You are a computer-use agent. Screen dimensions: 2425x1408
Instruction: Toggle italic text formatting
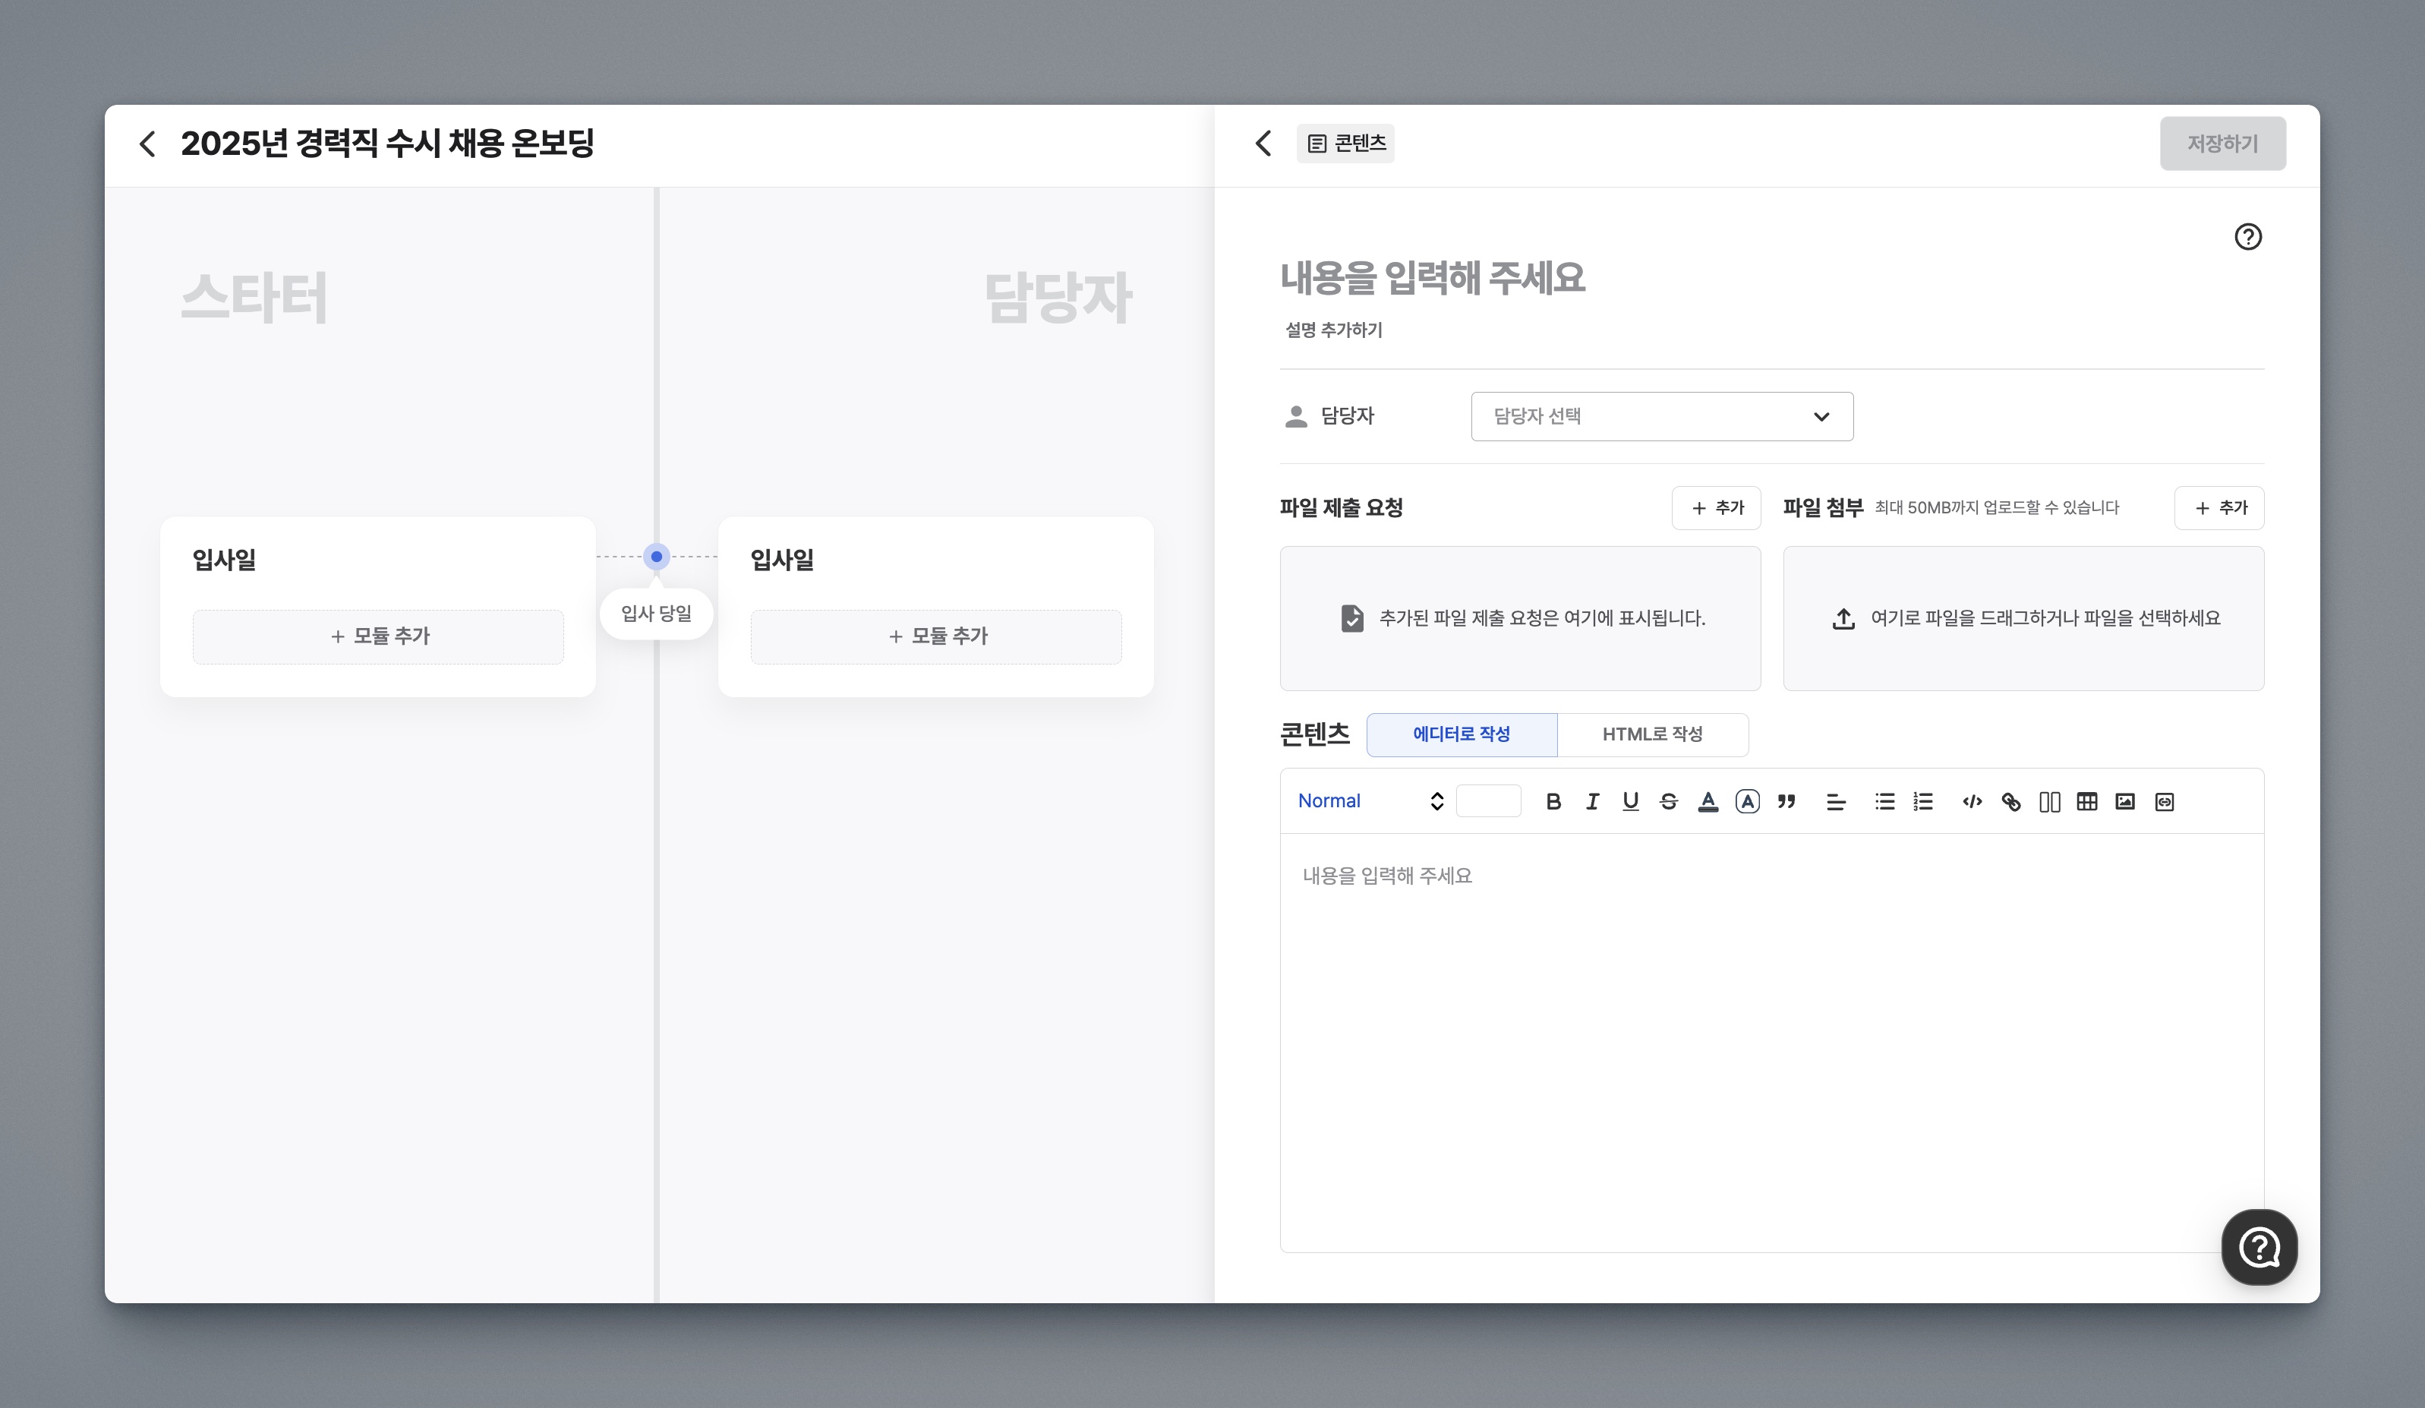pyautogui.click(x=1591, y=802)
